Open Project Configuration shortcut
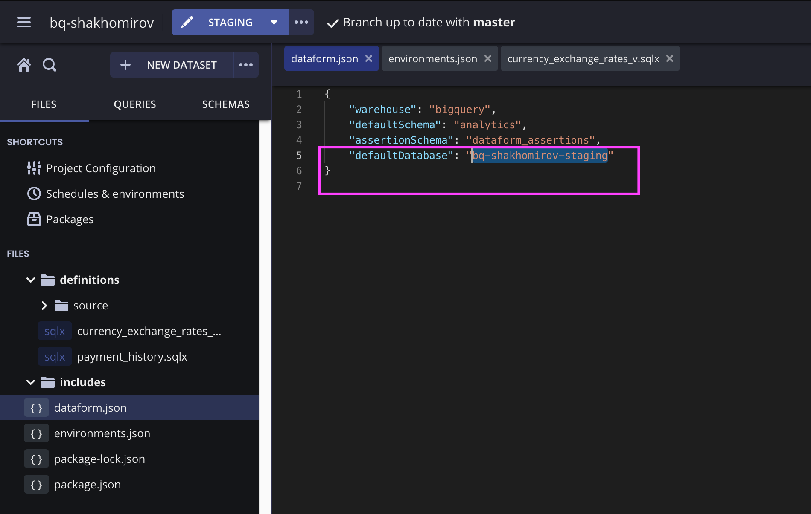 101,168
